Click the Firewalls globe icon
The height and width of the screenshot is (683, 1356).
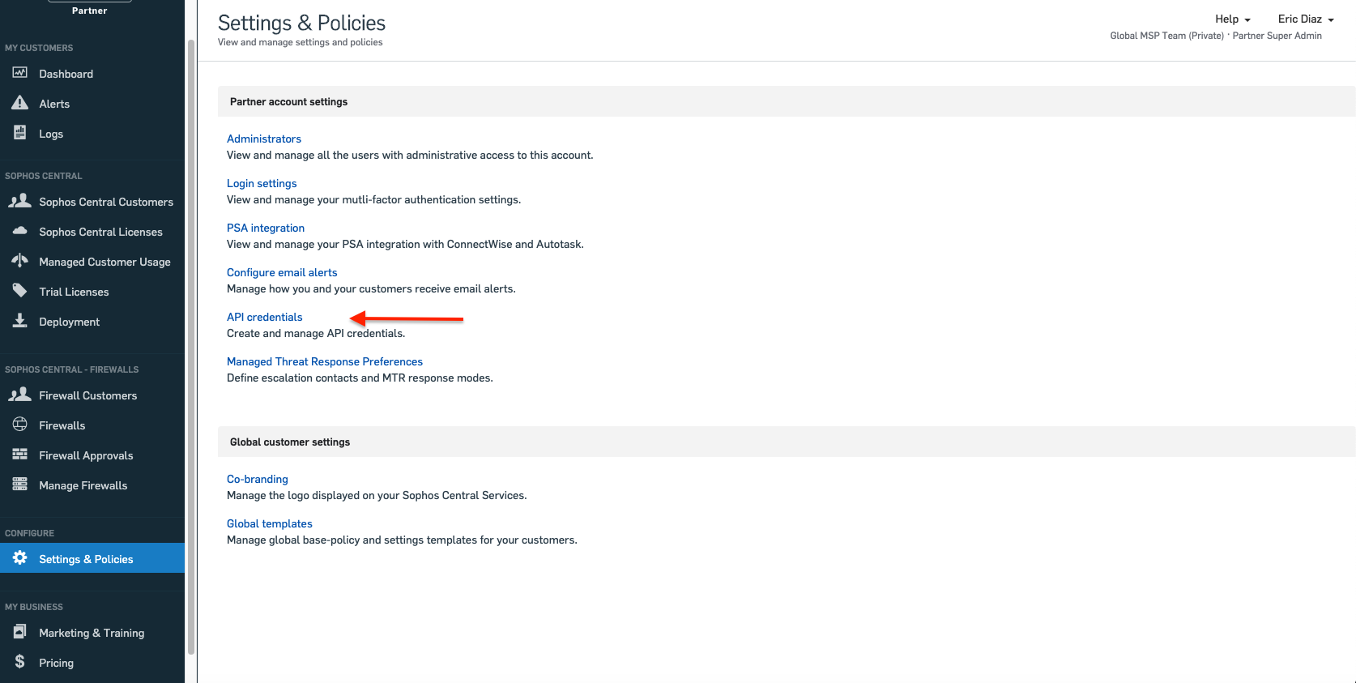point(19,425)
